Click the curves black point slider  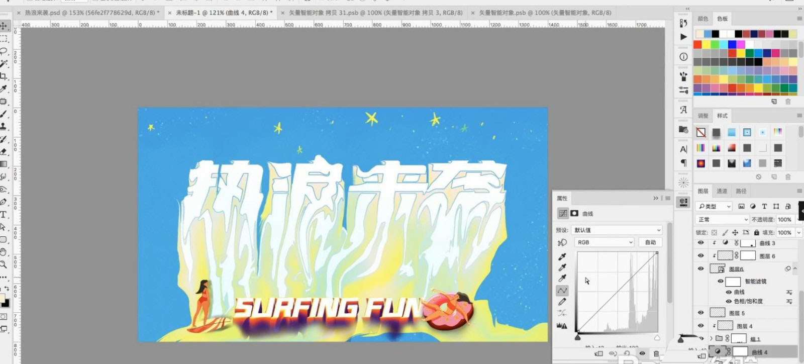577,337
